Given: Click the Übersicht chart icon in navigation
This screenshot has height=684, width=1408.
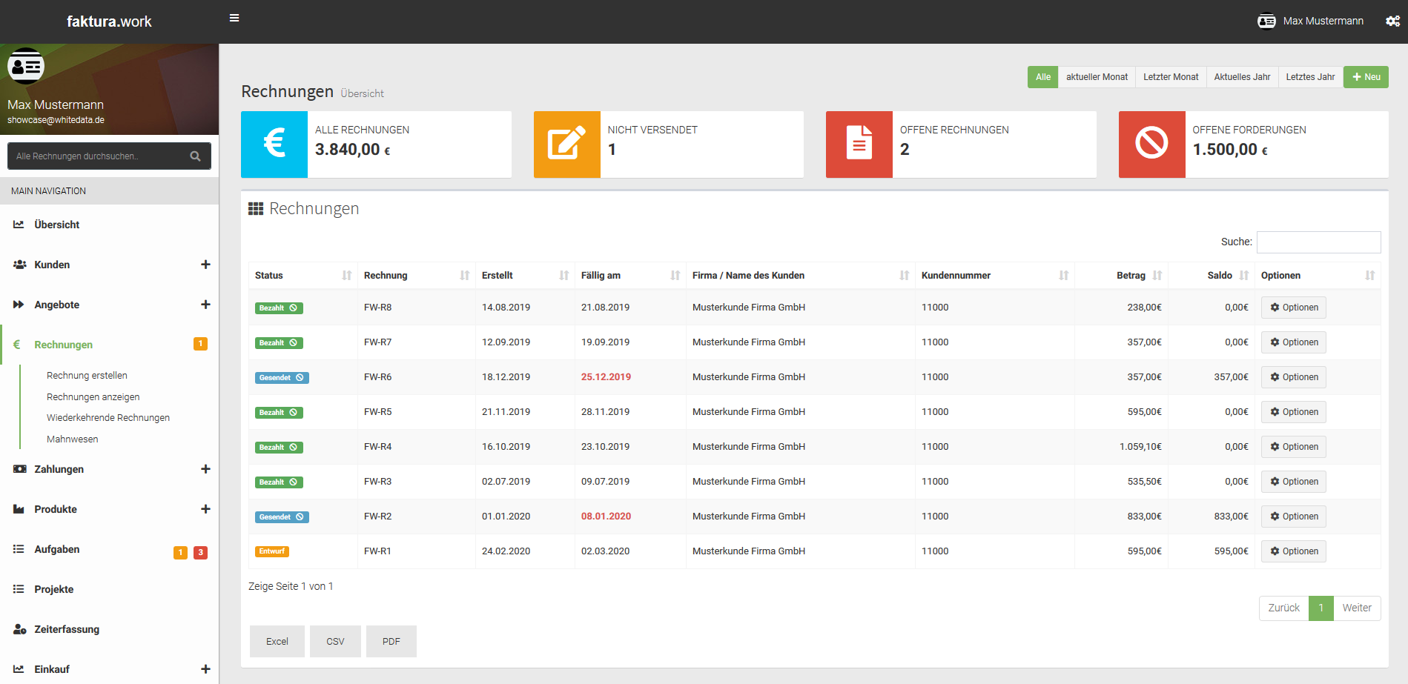Looking at the screenshot, I should (19, 225).
